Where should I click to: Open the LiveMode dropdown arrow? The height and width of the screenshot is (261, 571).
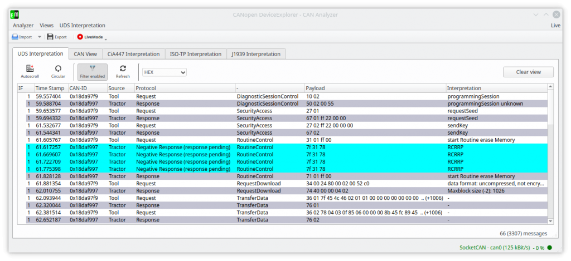tap(105, 38)
